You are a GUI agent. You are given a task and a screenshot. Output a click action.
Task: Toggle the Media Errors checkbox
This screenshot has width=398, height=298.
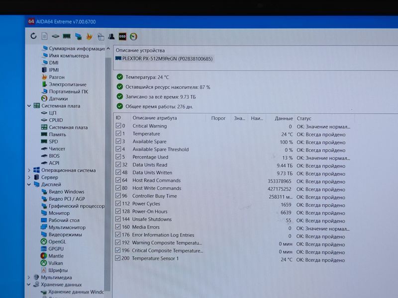coord(118,227)
